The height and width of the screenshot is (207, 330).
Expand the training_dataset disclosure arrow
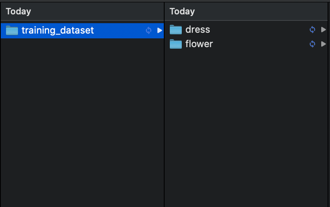(159, 30)
